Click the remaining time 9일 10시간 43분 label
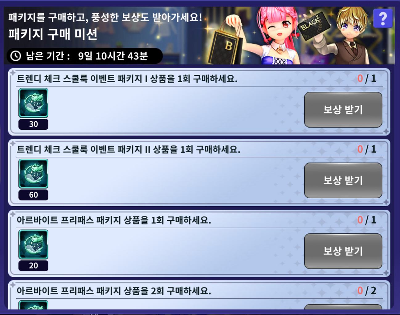 (113, 56)
